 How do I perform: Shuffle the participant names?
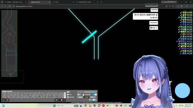(57, 100)
